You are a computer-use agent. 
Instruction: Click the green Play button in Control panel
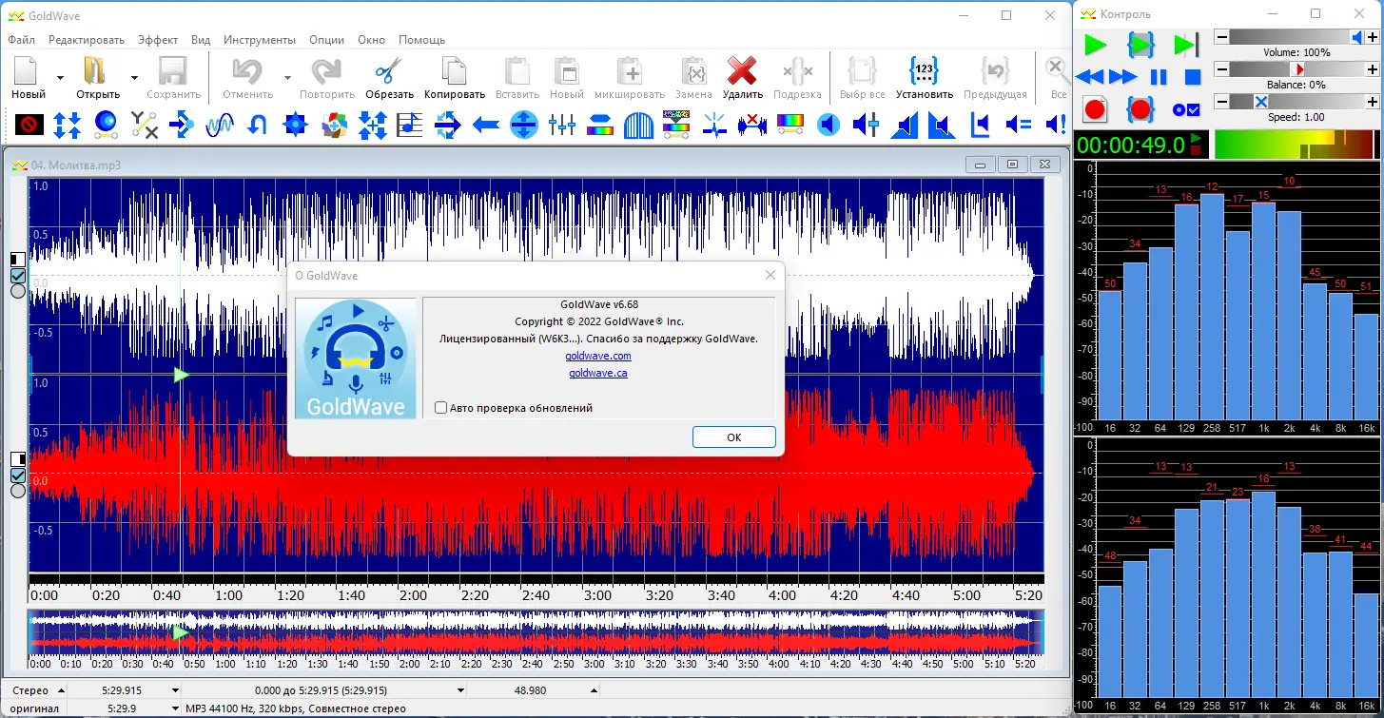coord(1095,45)
